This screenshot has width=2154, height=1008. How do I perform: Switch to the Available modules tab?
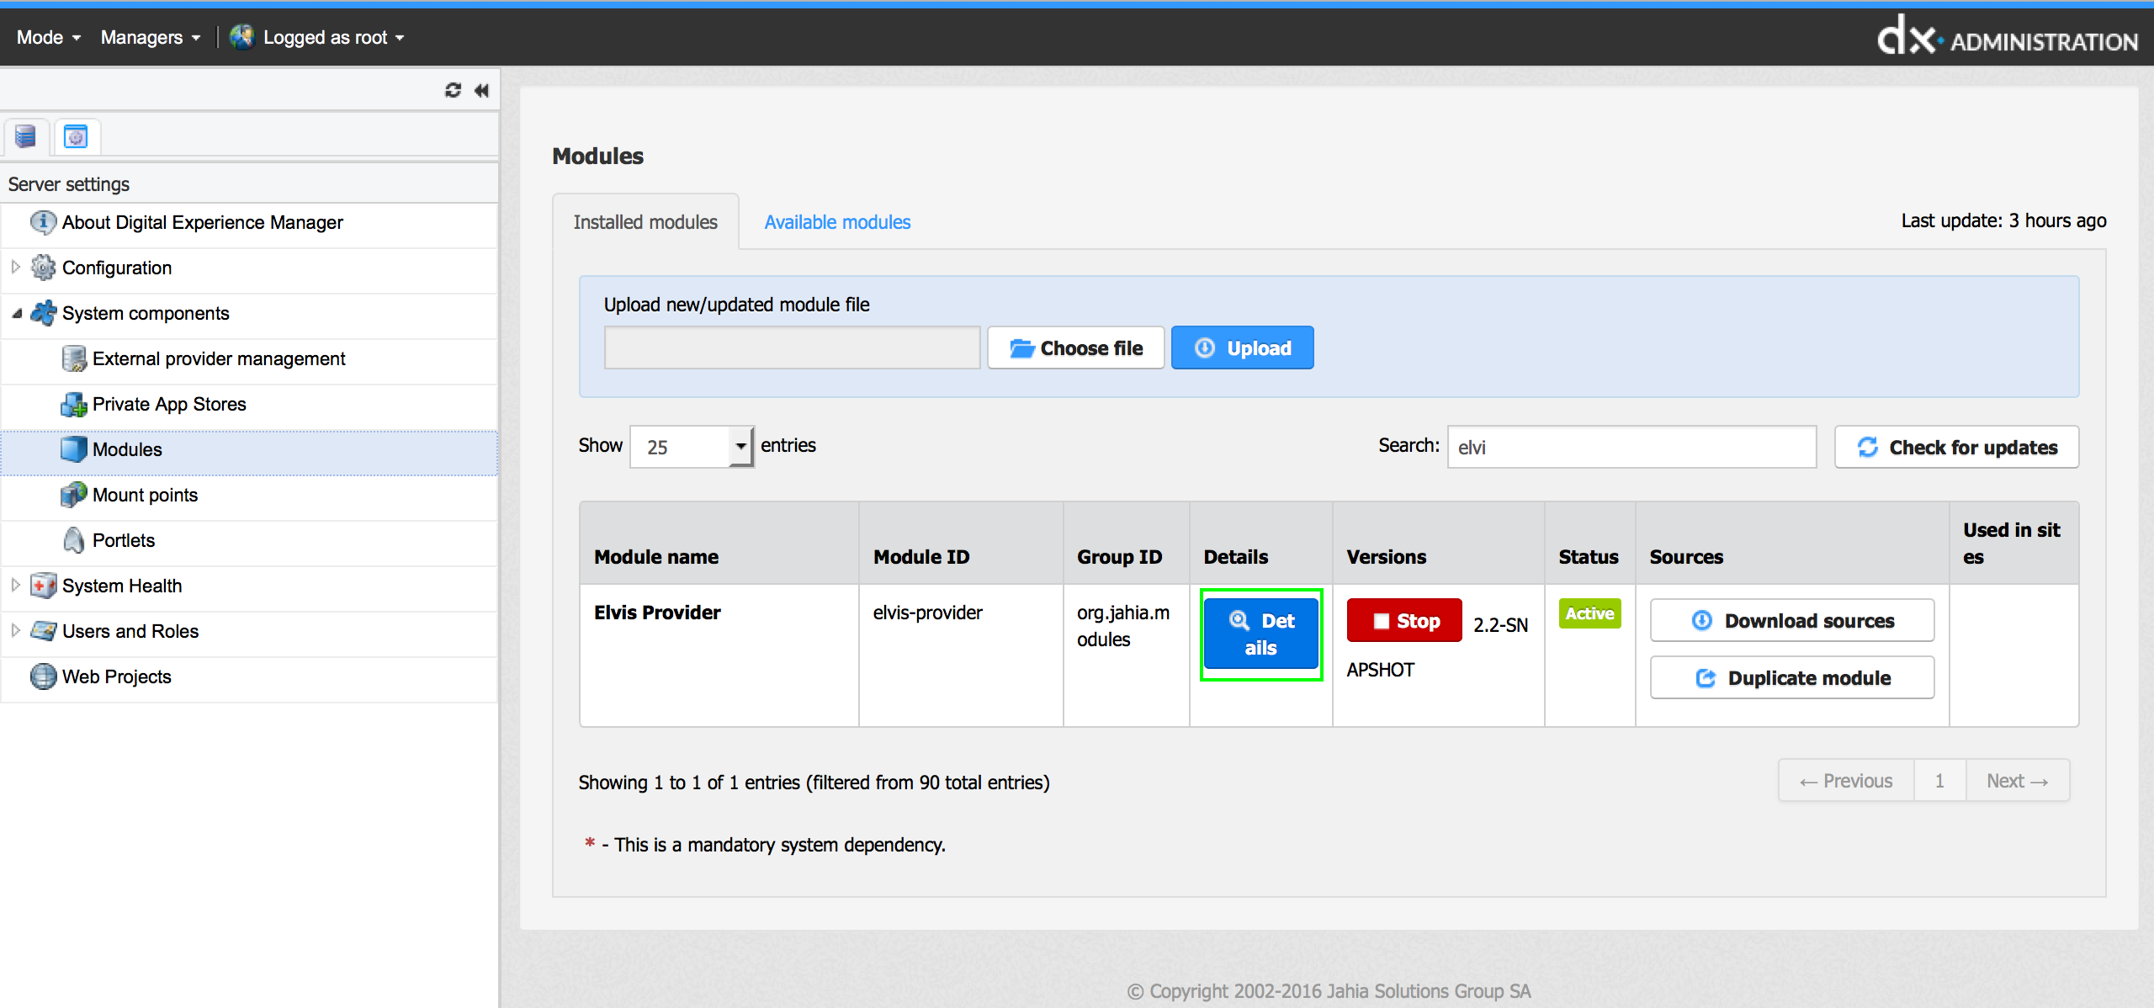click(x=837, y=222)
